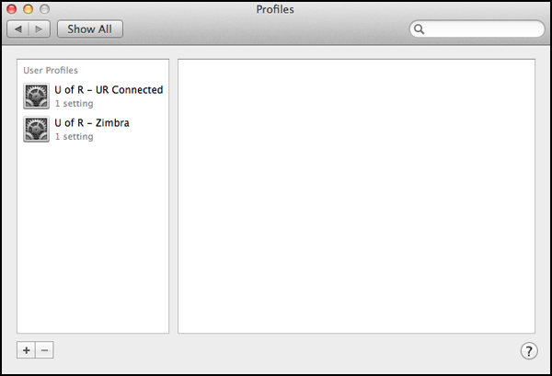This screenshot has width=552, height=376.
Task: Select U of R – UR Connected profile
Action: click(93, 96)
